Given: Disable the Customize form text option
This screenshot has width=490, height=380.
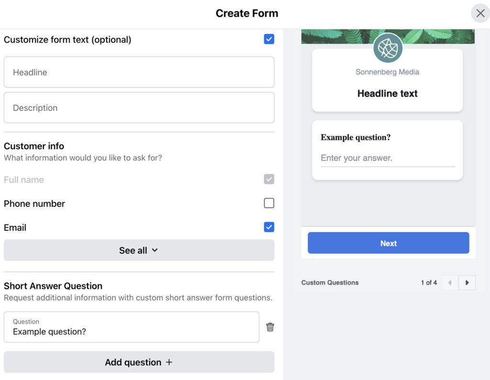Looking at the screenshot, I should (x=269, y=39).
